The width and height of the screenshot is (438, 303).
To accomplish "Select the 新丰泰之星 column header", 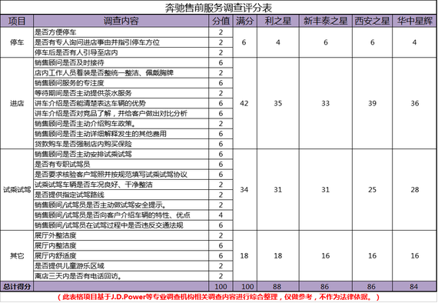I will point(326,21).
